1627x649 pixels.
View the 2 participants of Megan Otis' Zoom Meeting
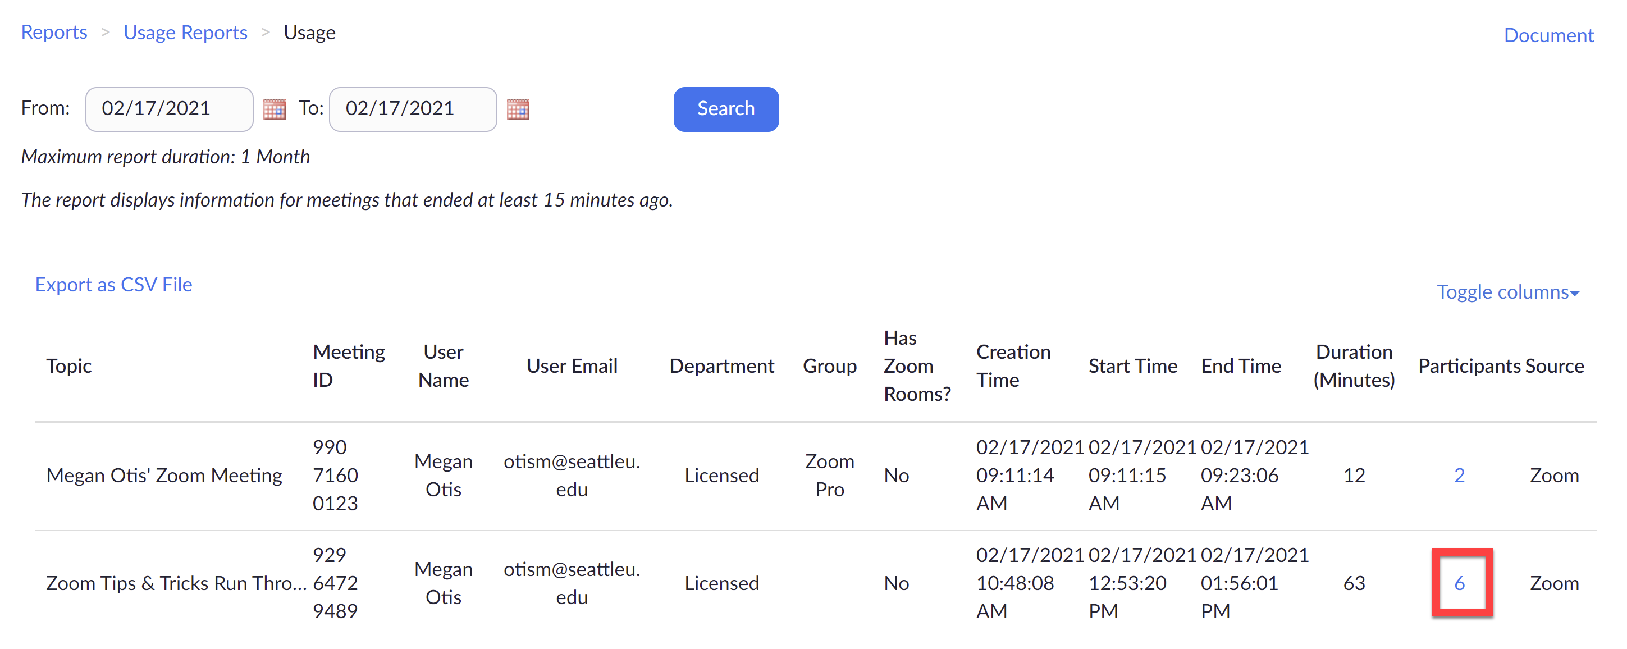click(x=1459, y=476)
